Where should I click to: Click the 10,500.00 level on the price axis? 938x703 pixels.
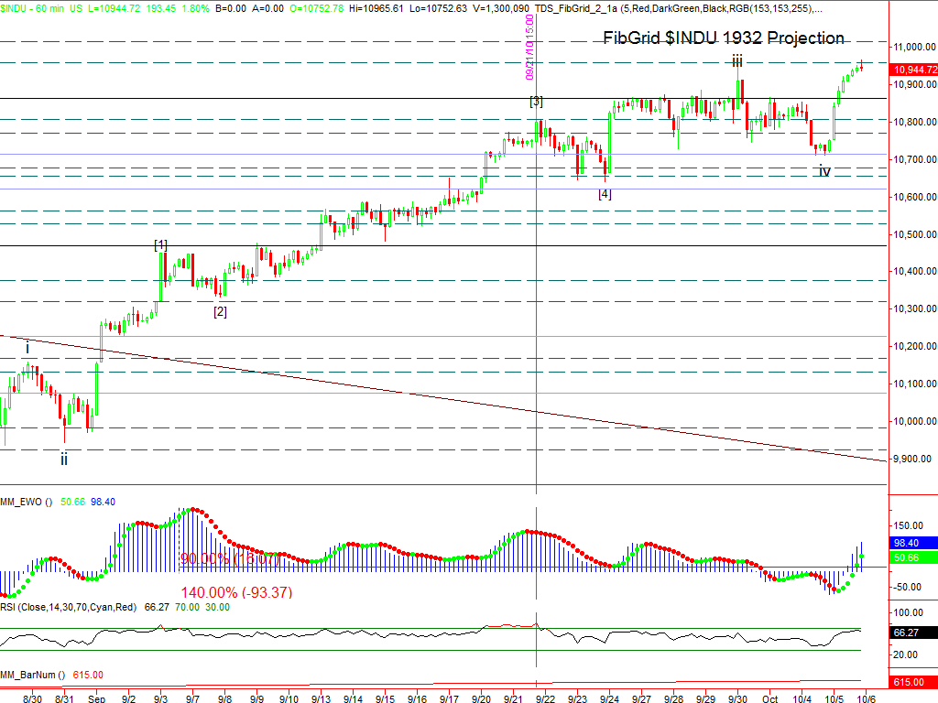[x=911, y=234]
